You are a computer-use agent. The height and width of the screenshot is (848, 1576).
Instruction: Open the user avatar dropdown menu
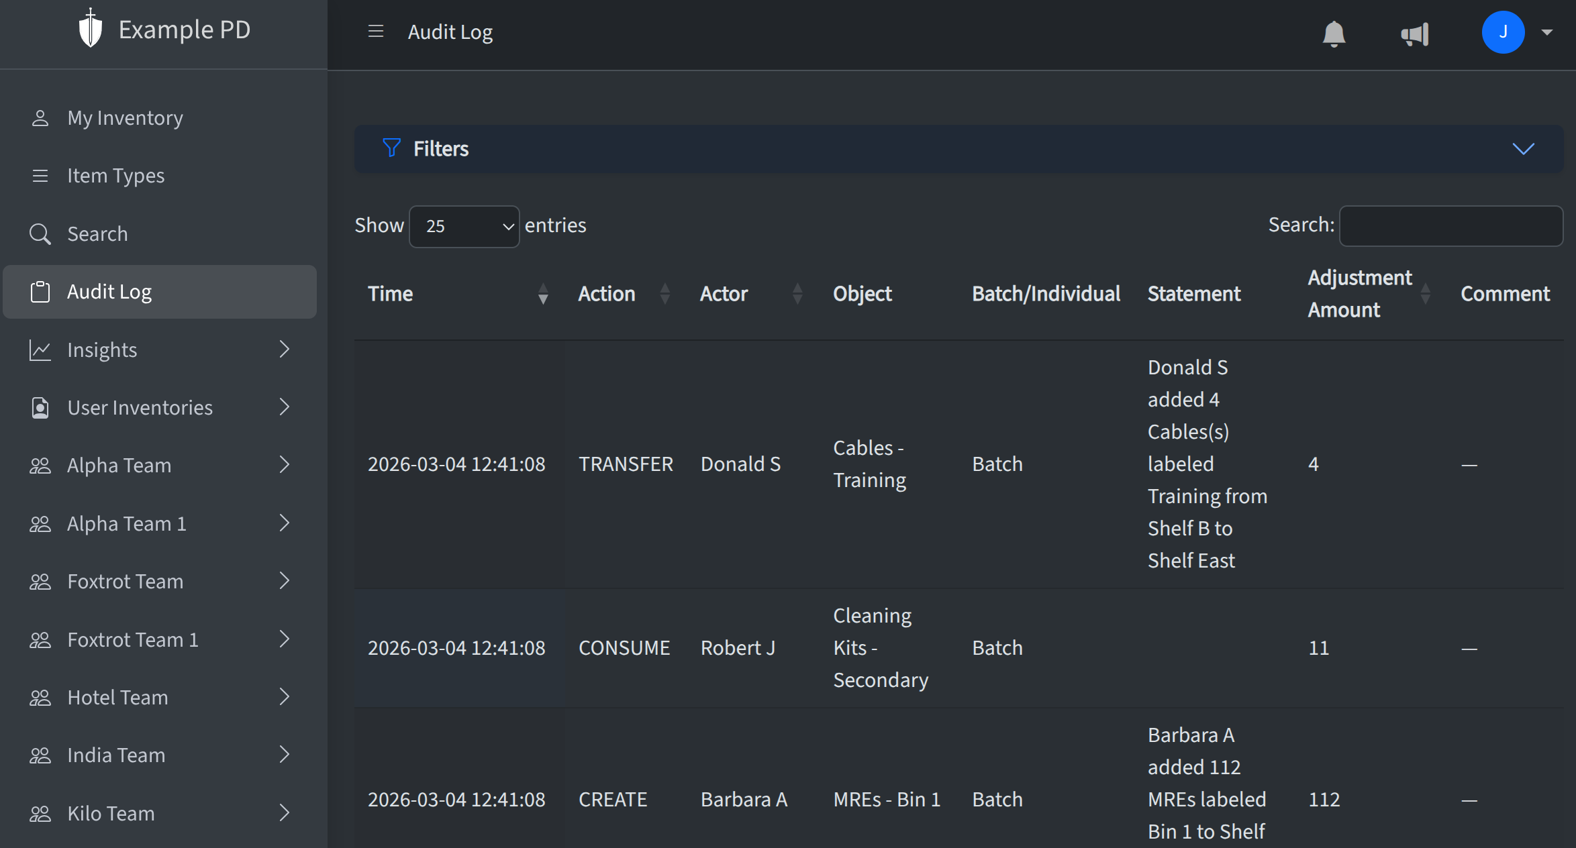coord(1505,32)
